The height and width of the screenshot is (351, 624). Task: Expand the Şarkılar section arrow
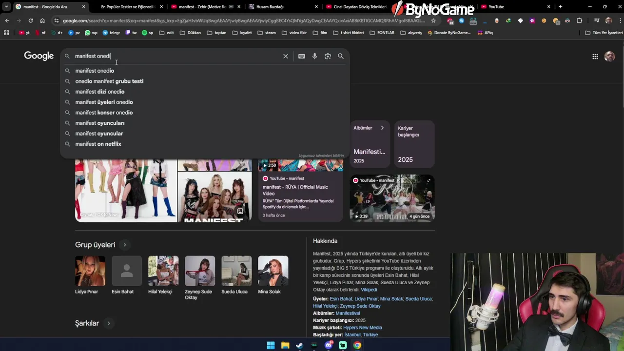(109, 323)
